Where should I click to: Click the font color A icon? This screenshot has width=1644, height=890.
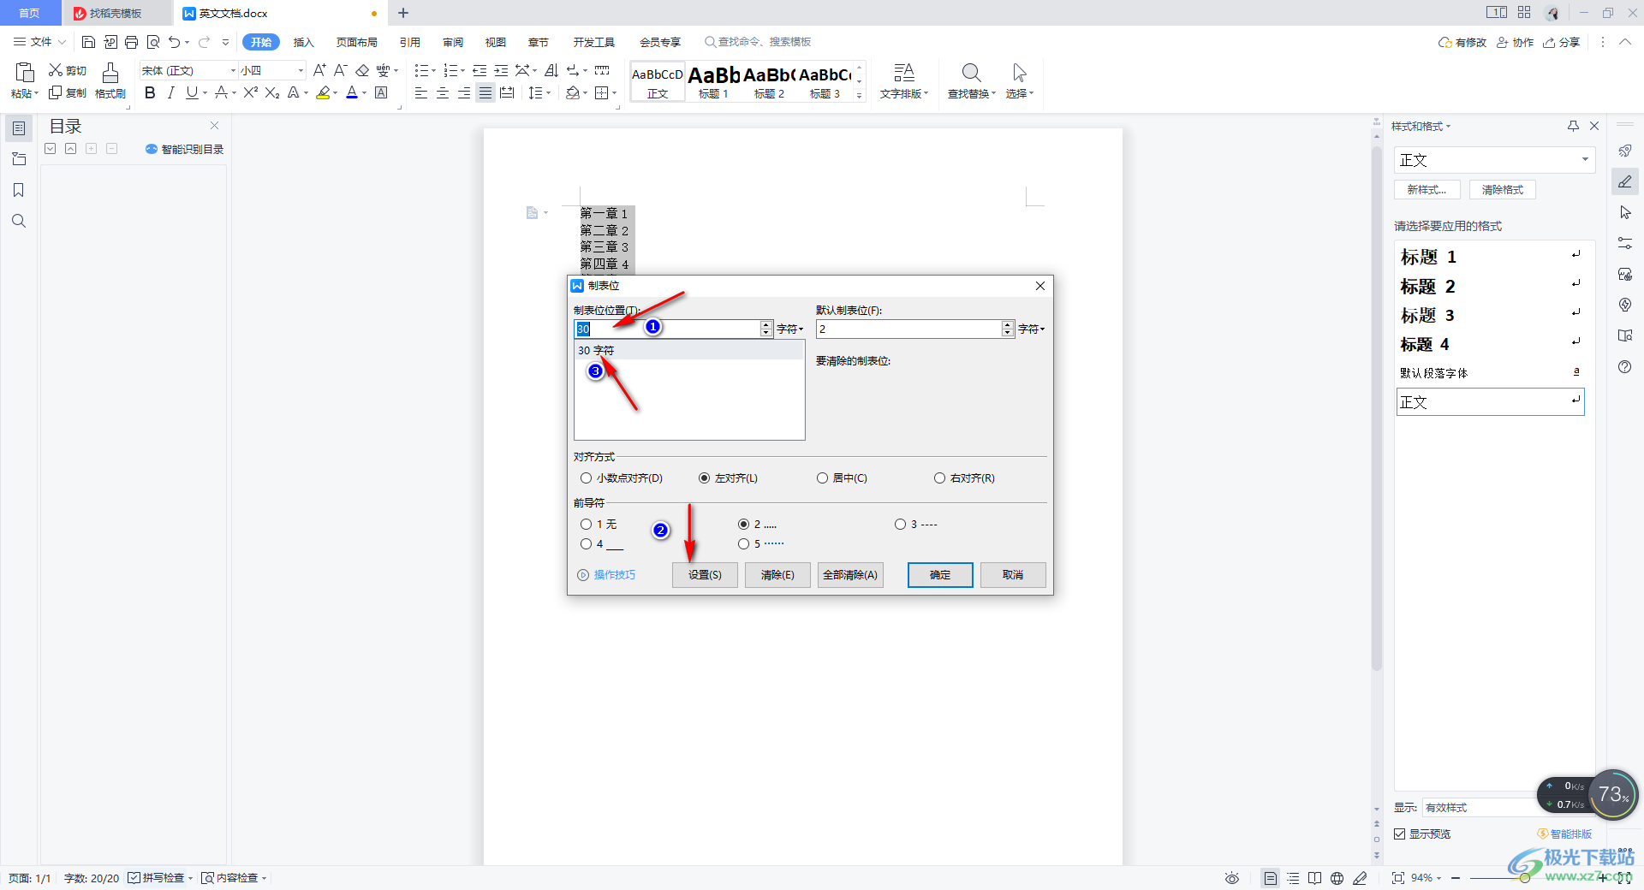(352, 92)
